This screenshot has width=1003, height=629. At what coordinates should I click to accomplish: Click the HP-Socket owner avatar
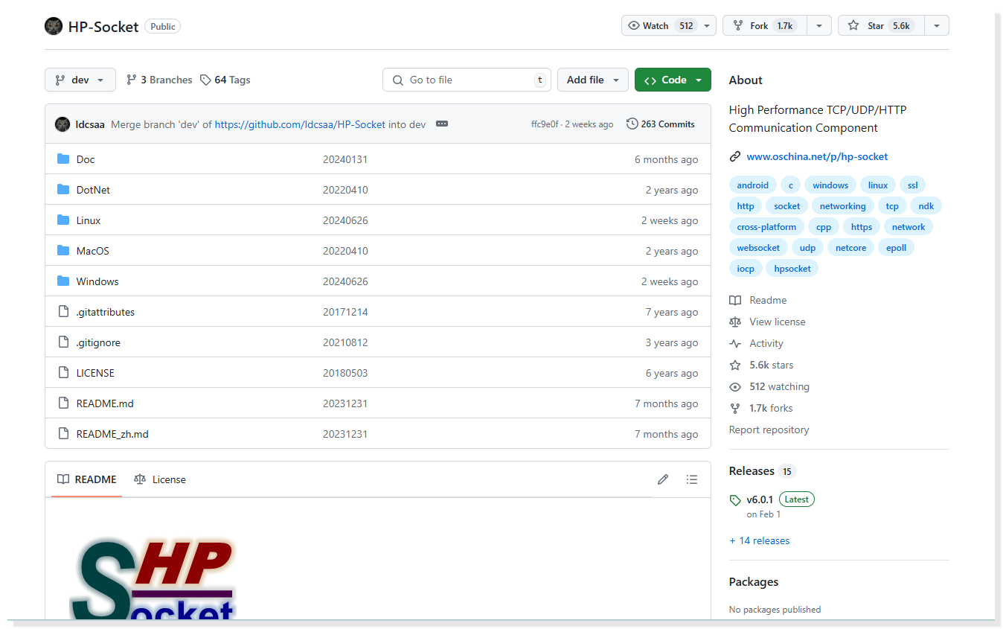54,26
